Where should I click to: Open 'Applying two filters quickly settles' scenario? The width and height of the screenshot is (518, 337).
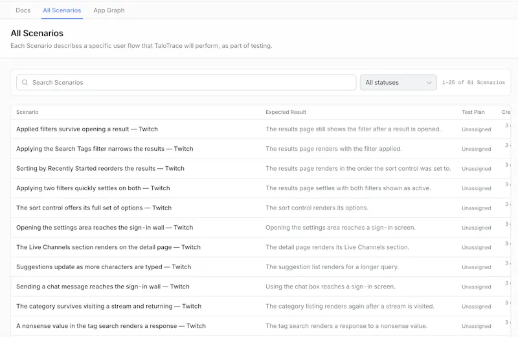tap(93, 188)
